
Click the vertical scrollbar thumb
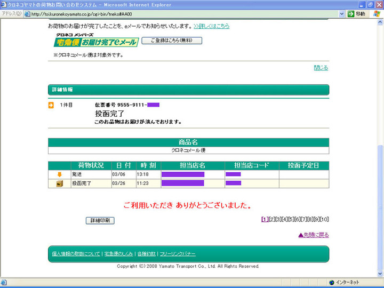tap(380, 207)
